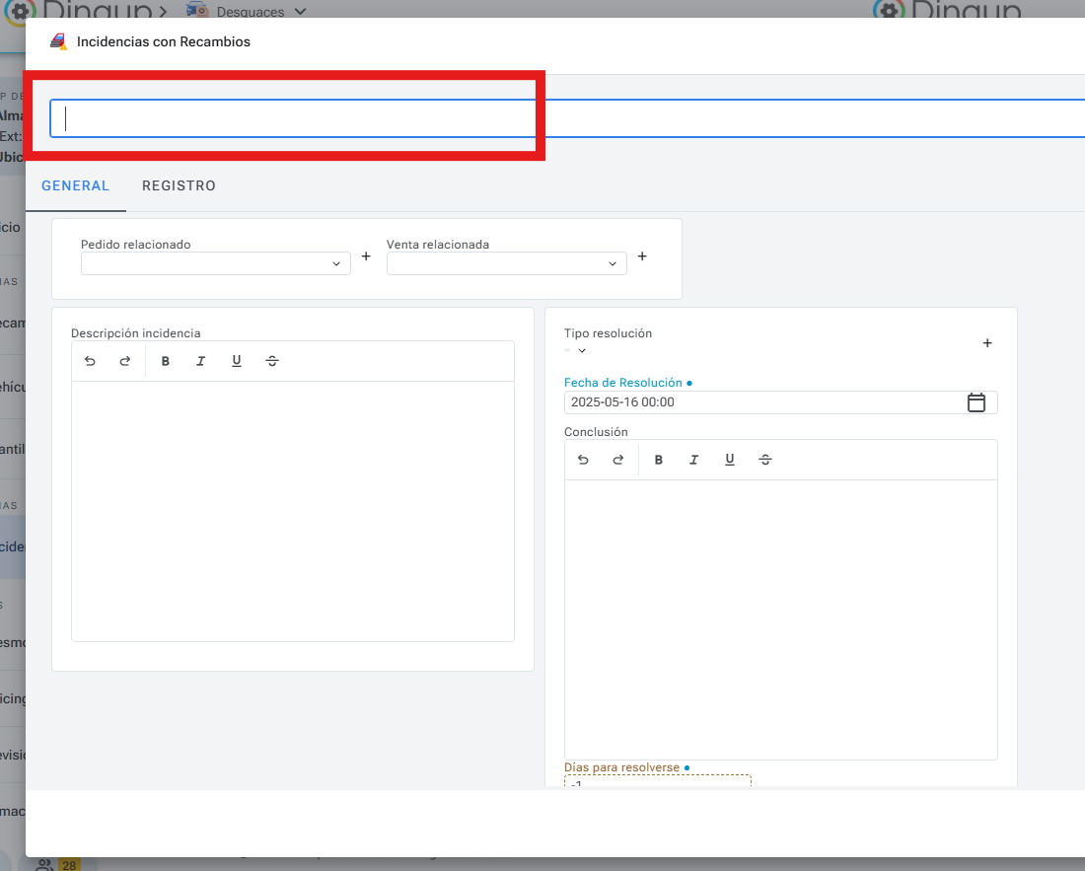Toggle italic in Descripción incidencia editor
The height and width of the screenshot is (871, 1085).
(x=200, y=361)
